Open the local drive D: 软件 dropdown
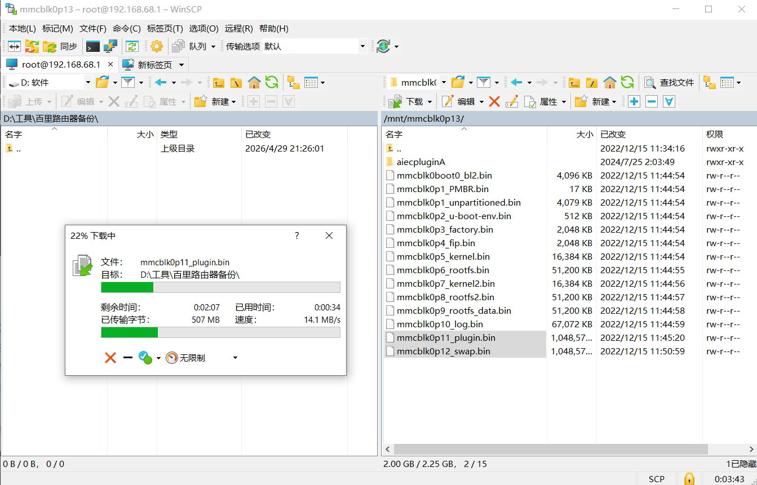The width and height of the screenshot is (757, 485). pyautogui.click(x=88, y=83)
